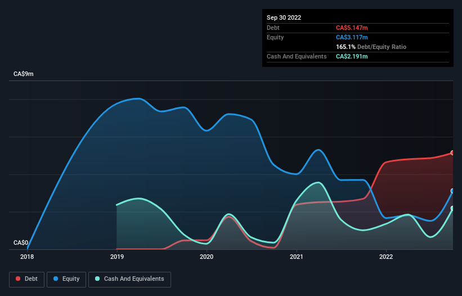This screenshot has width=462, height=296.
Task: Click Cash And Equivalents label in tooltip
Action: tap(297, 56)
